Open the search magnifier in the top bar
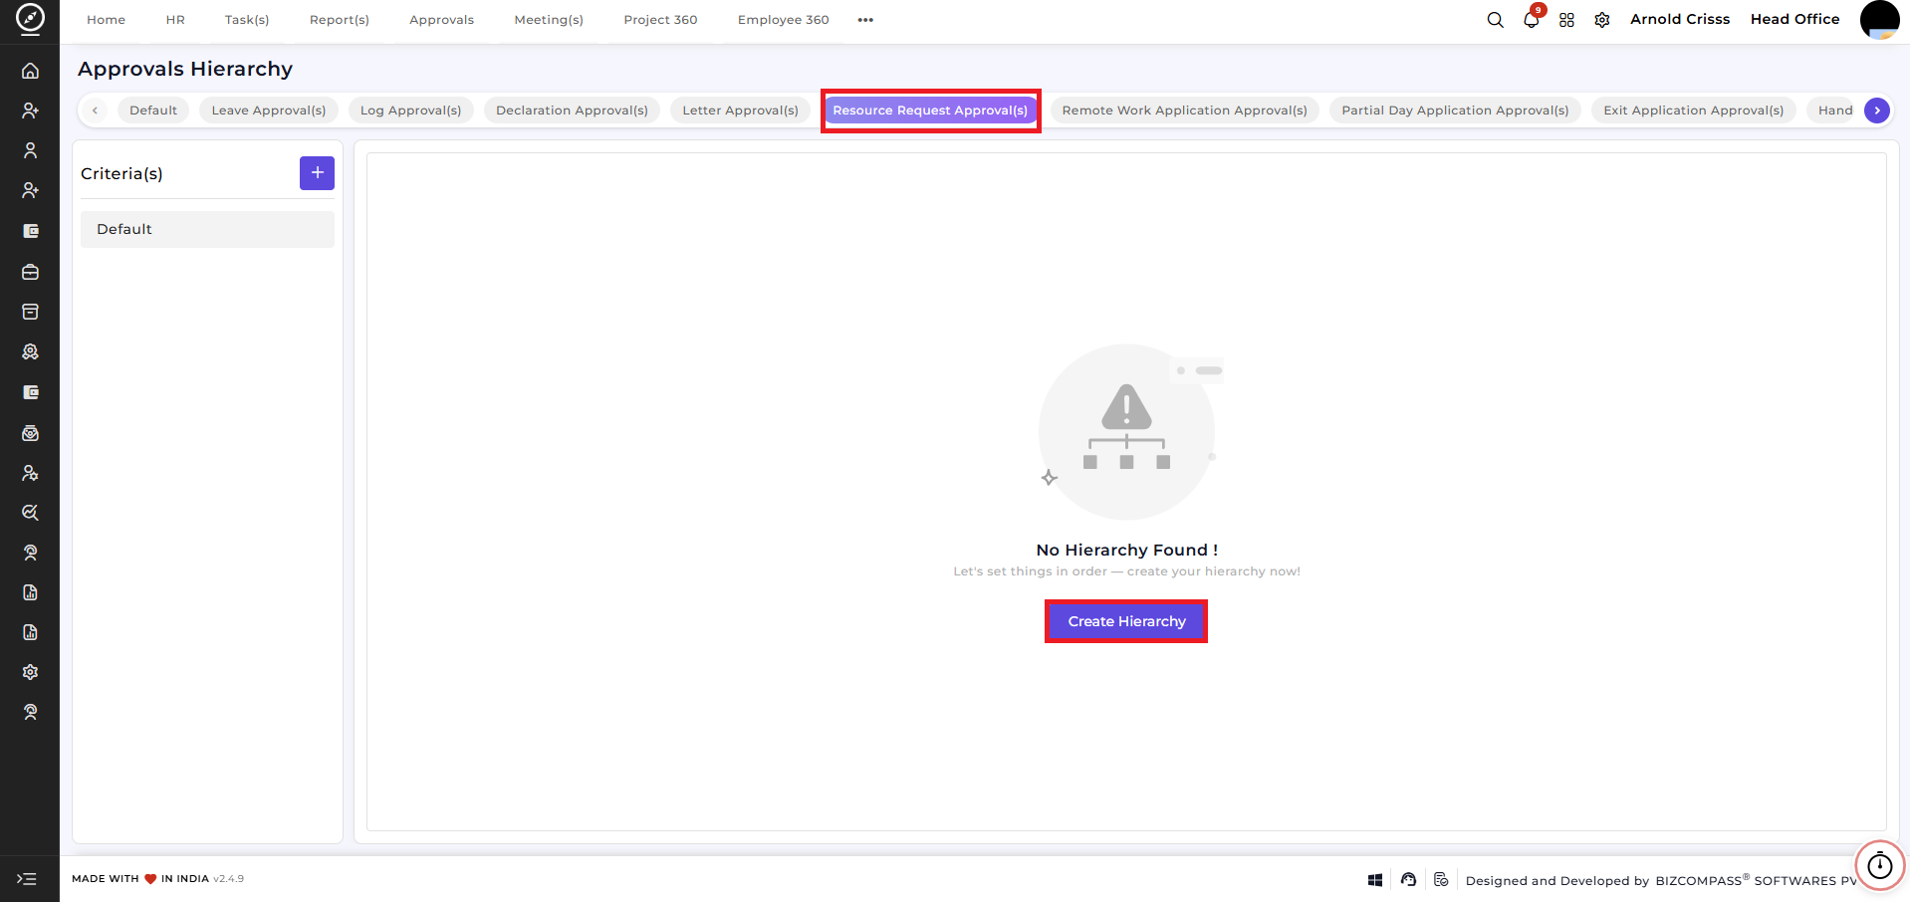The height and width of the screenshot is (902, 1910). 1495,20
